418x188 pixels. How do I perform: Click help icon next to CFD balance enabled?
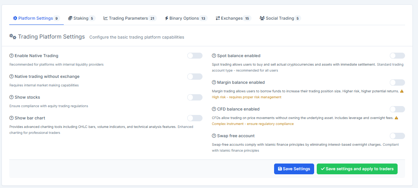pyautogui.click(x=214, y=109)
